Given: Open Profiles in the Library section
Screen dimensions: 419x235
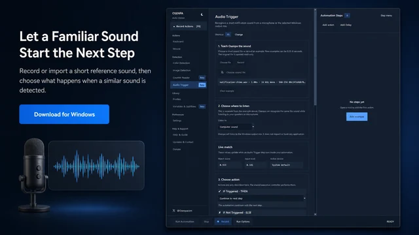Looking at the screenshot, I should click(x=177, y=99).
